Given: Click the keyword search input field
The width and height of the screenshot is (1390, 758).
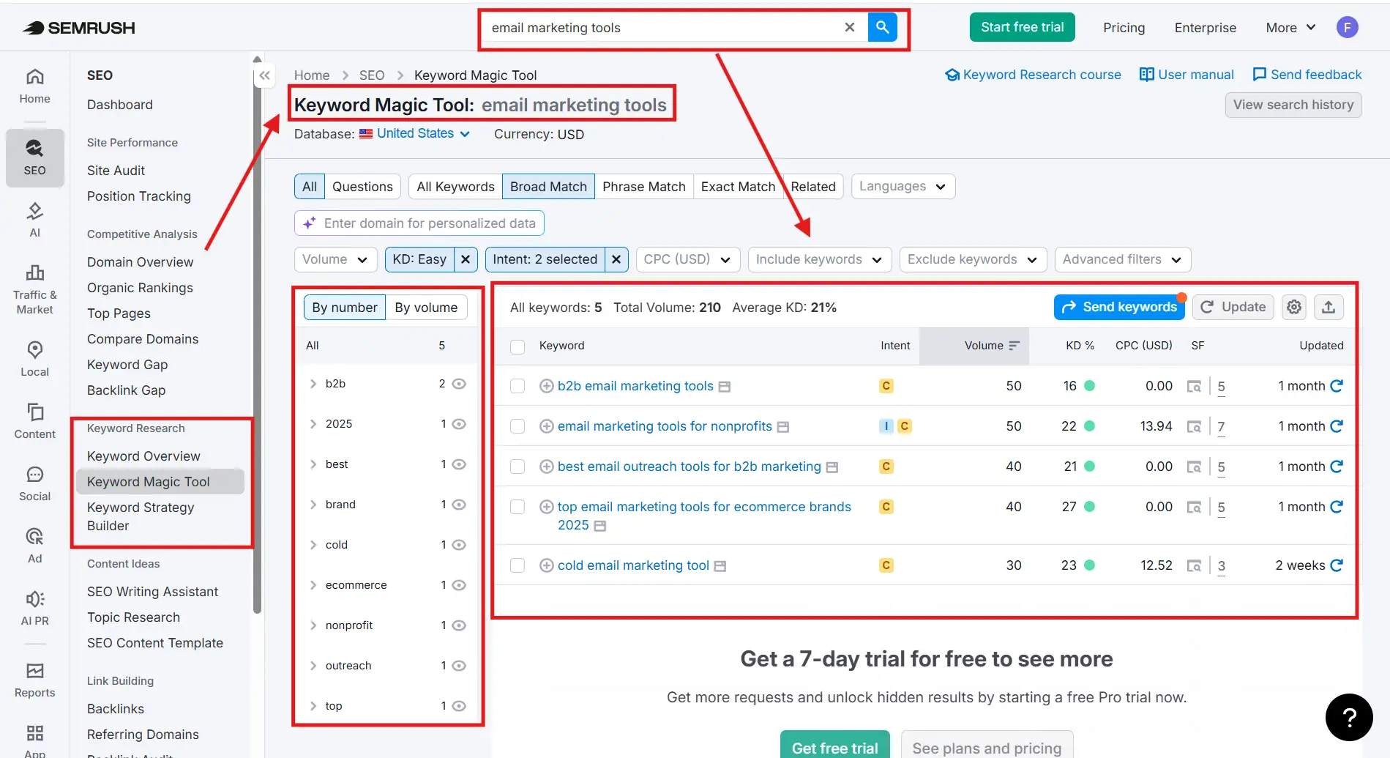Looking at the screenshot, I should [662, 27].
